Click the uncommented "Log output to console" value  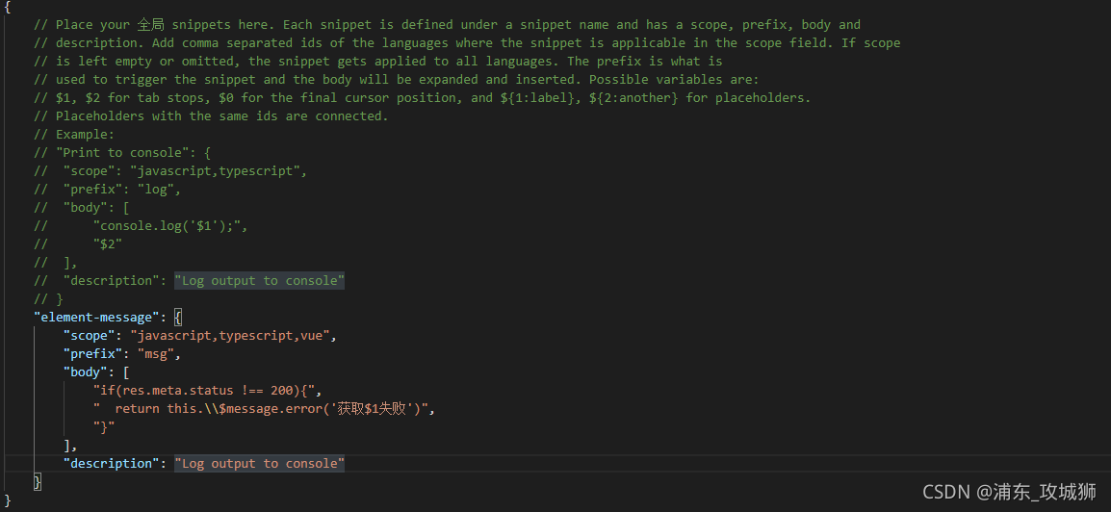[x=259, y=463]
